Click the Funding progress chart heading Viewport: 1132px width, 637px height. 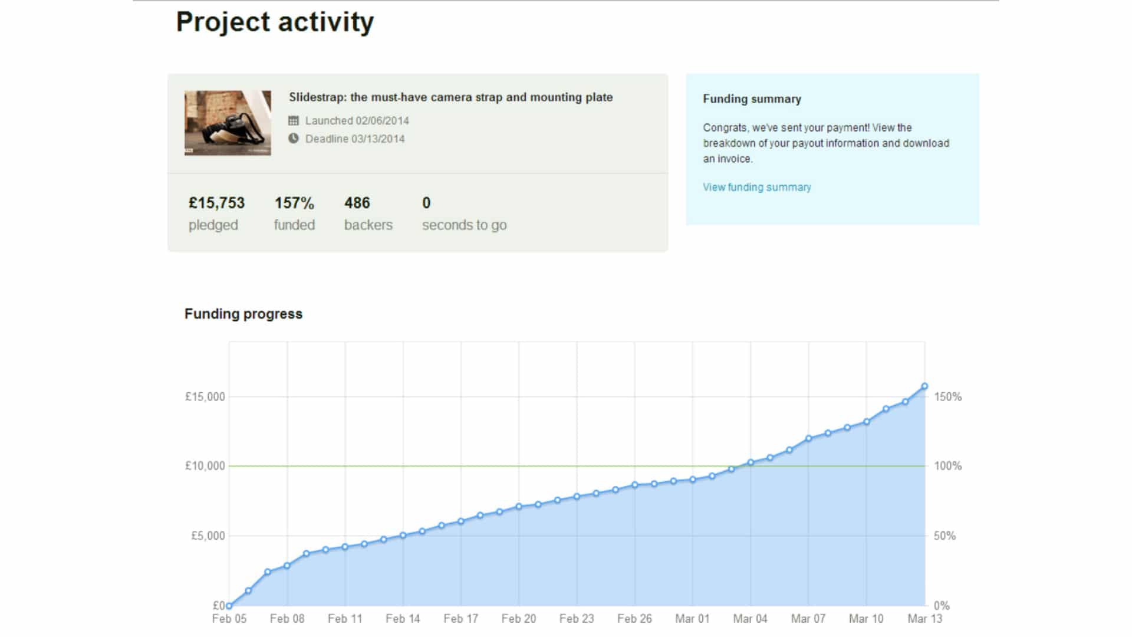[243, 314]
